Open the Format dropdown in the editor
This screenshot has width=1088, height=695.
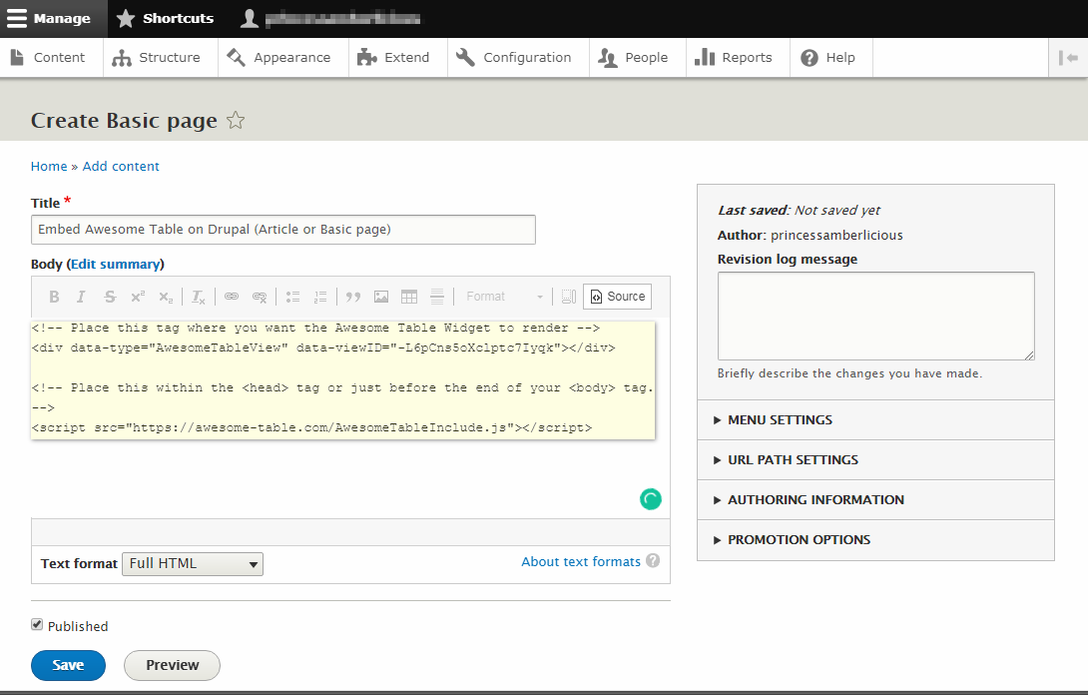pyautogui.click(x=504, y=297)
